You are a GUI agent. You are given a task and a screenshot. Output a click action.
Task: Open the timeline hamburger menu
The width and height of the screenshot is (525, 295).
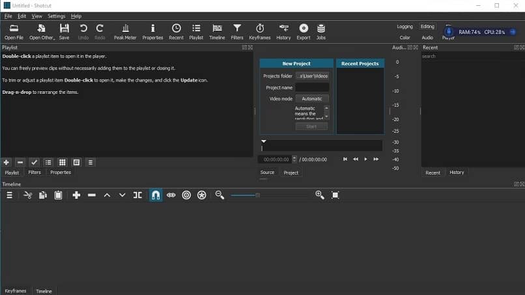point(9,195)
